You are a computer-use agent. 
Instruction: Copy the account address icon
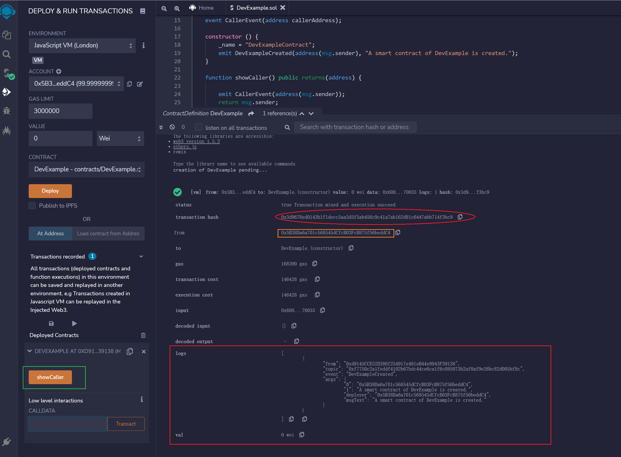point(130,84)
